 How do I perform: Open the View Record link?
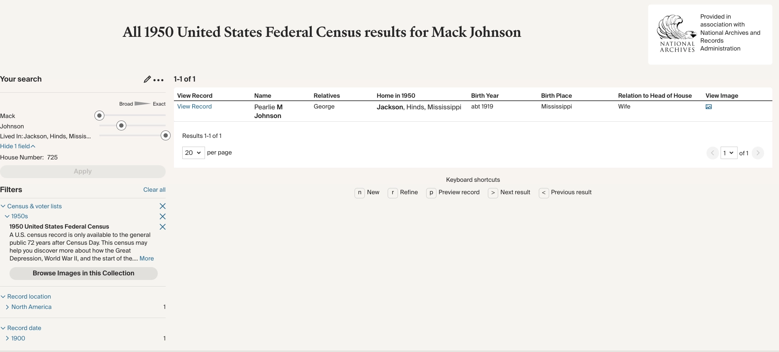click(x=194, y=106)
